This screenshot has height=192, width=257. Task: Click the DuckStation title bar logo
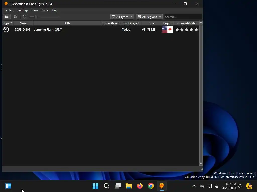(x=6, y=4)
